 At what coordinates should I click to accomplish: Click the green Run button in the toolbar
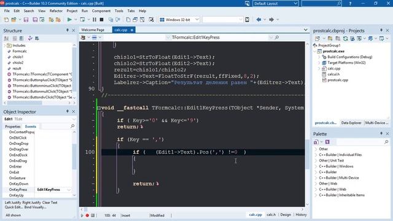coord(69,20)
